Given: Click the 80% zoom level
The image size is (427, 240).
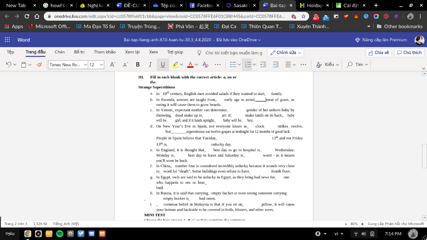Looking at the screenshot, I should tap(354, 224).
